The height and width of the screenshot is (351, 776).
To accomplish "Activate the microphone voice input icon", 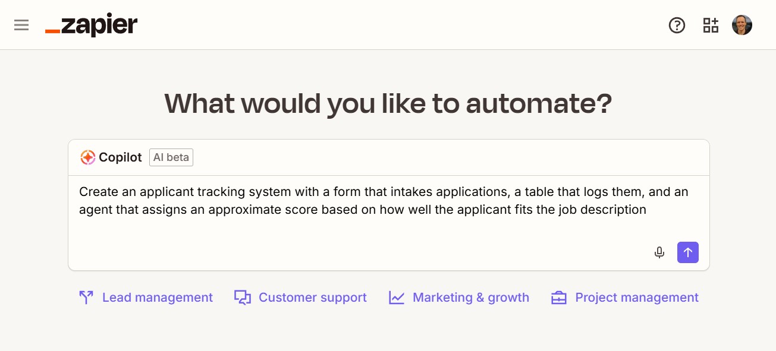I will point(659,252).
